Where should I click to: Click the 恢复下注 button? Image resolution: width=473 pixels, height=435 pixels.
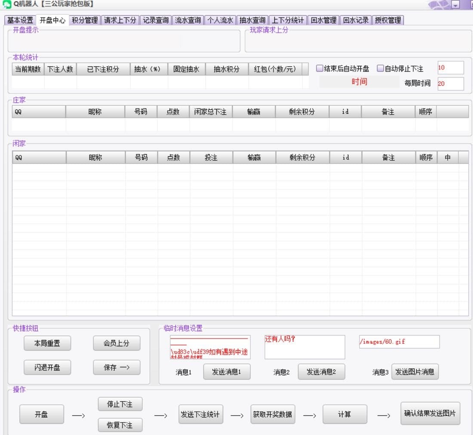click(x=120, y=425)
